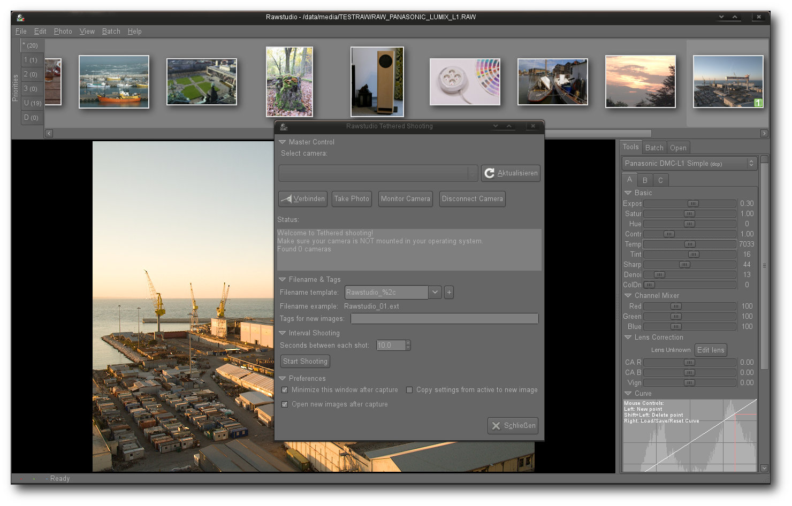Click the seconds between each shot stepper
This screenshot has height=506, width=792.
(408, 346)
